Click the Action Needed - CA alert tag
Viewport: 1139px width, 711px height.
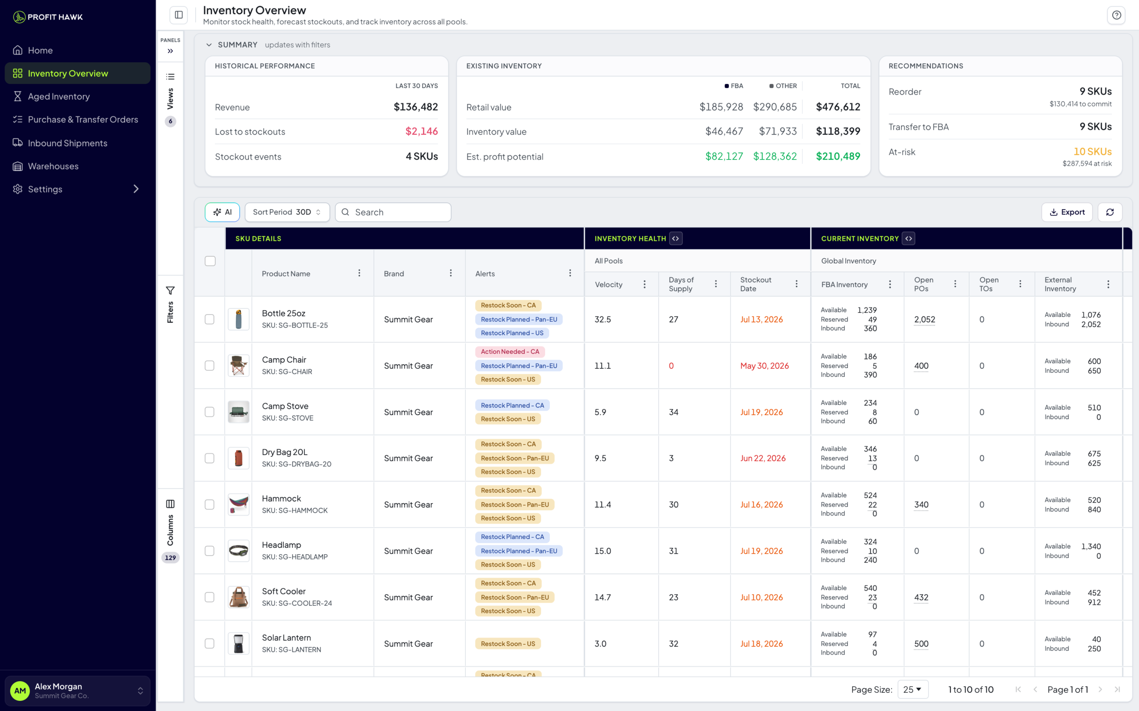[x=510, y=352]
